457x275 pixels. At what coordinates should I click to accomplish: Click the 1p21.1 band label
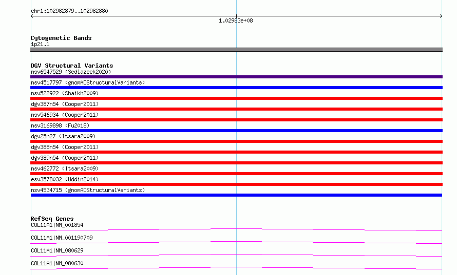tap(40, 44)
